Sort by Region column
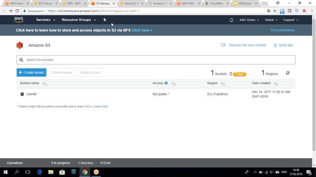Image resolution: width=316 pixels, height=177 pixels. (x=223, y=84)
